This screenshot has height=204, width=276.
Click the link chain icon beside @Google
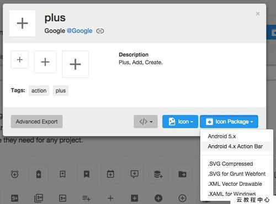tap(100, 31)
